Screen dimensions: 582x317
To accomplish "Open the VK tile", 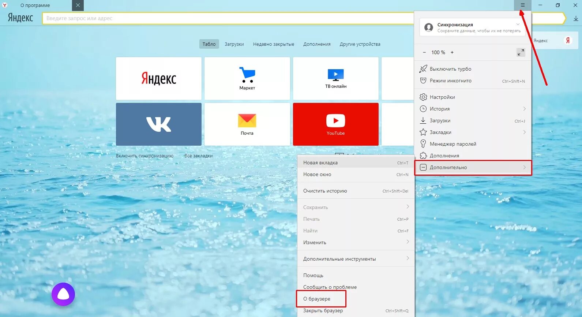I will 159,124.
